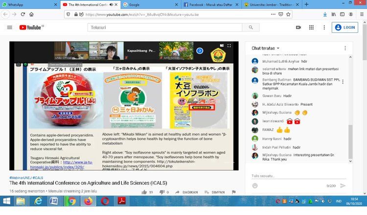This screenshot has width=367, height=215.
Task: Go back with the browser Back arrow
Action: pyautogui.click(x=5, y=14)
